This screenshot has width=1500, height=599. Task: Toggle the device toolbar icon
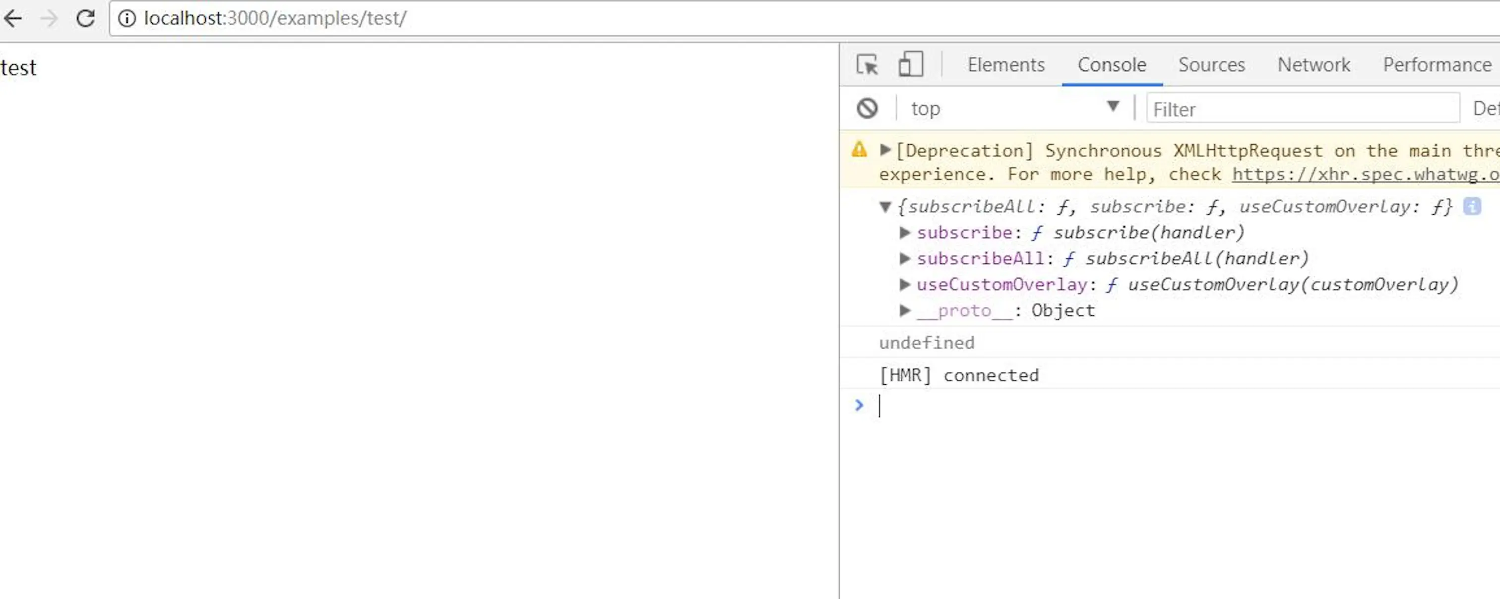[911, 64]
